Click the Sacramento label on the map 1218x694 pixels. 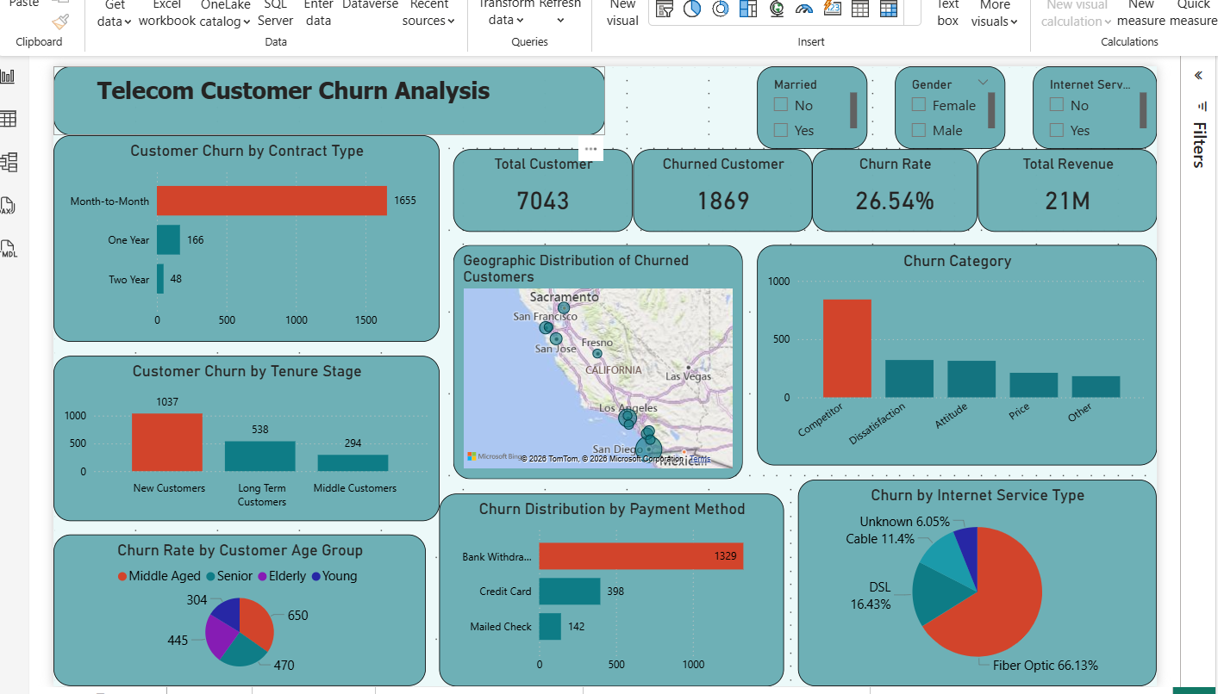(565, 297)
